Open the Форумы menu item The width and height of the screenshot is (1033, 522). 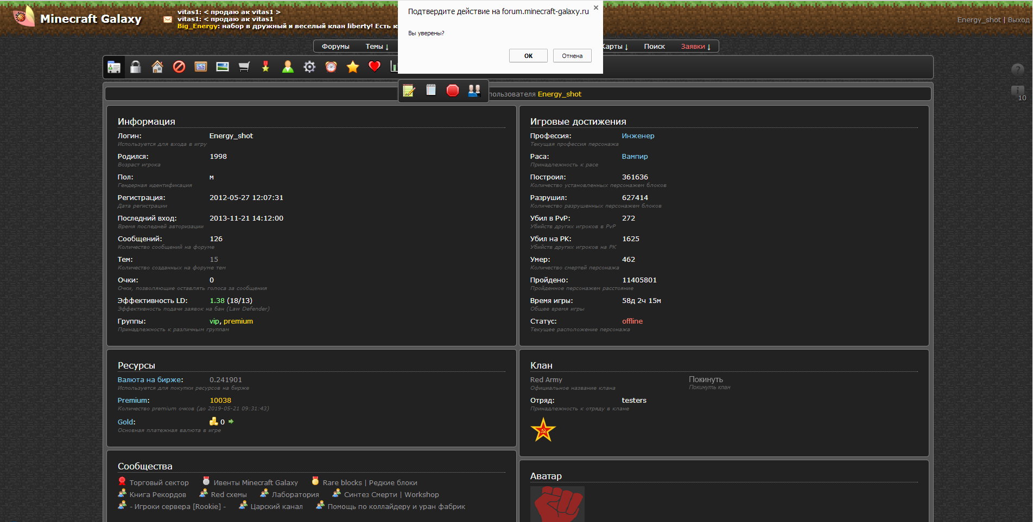(335, 47)
